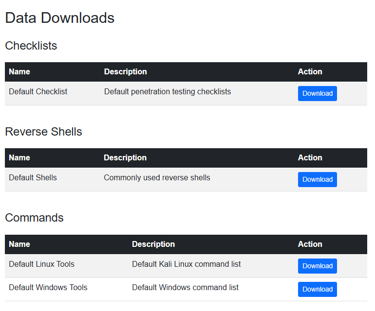Click the Reverse Shells section heading
Viewport: 375px width, 311px height.
coord(43,132)
